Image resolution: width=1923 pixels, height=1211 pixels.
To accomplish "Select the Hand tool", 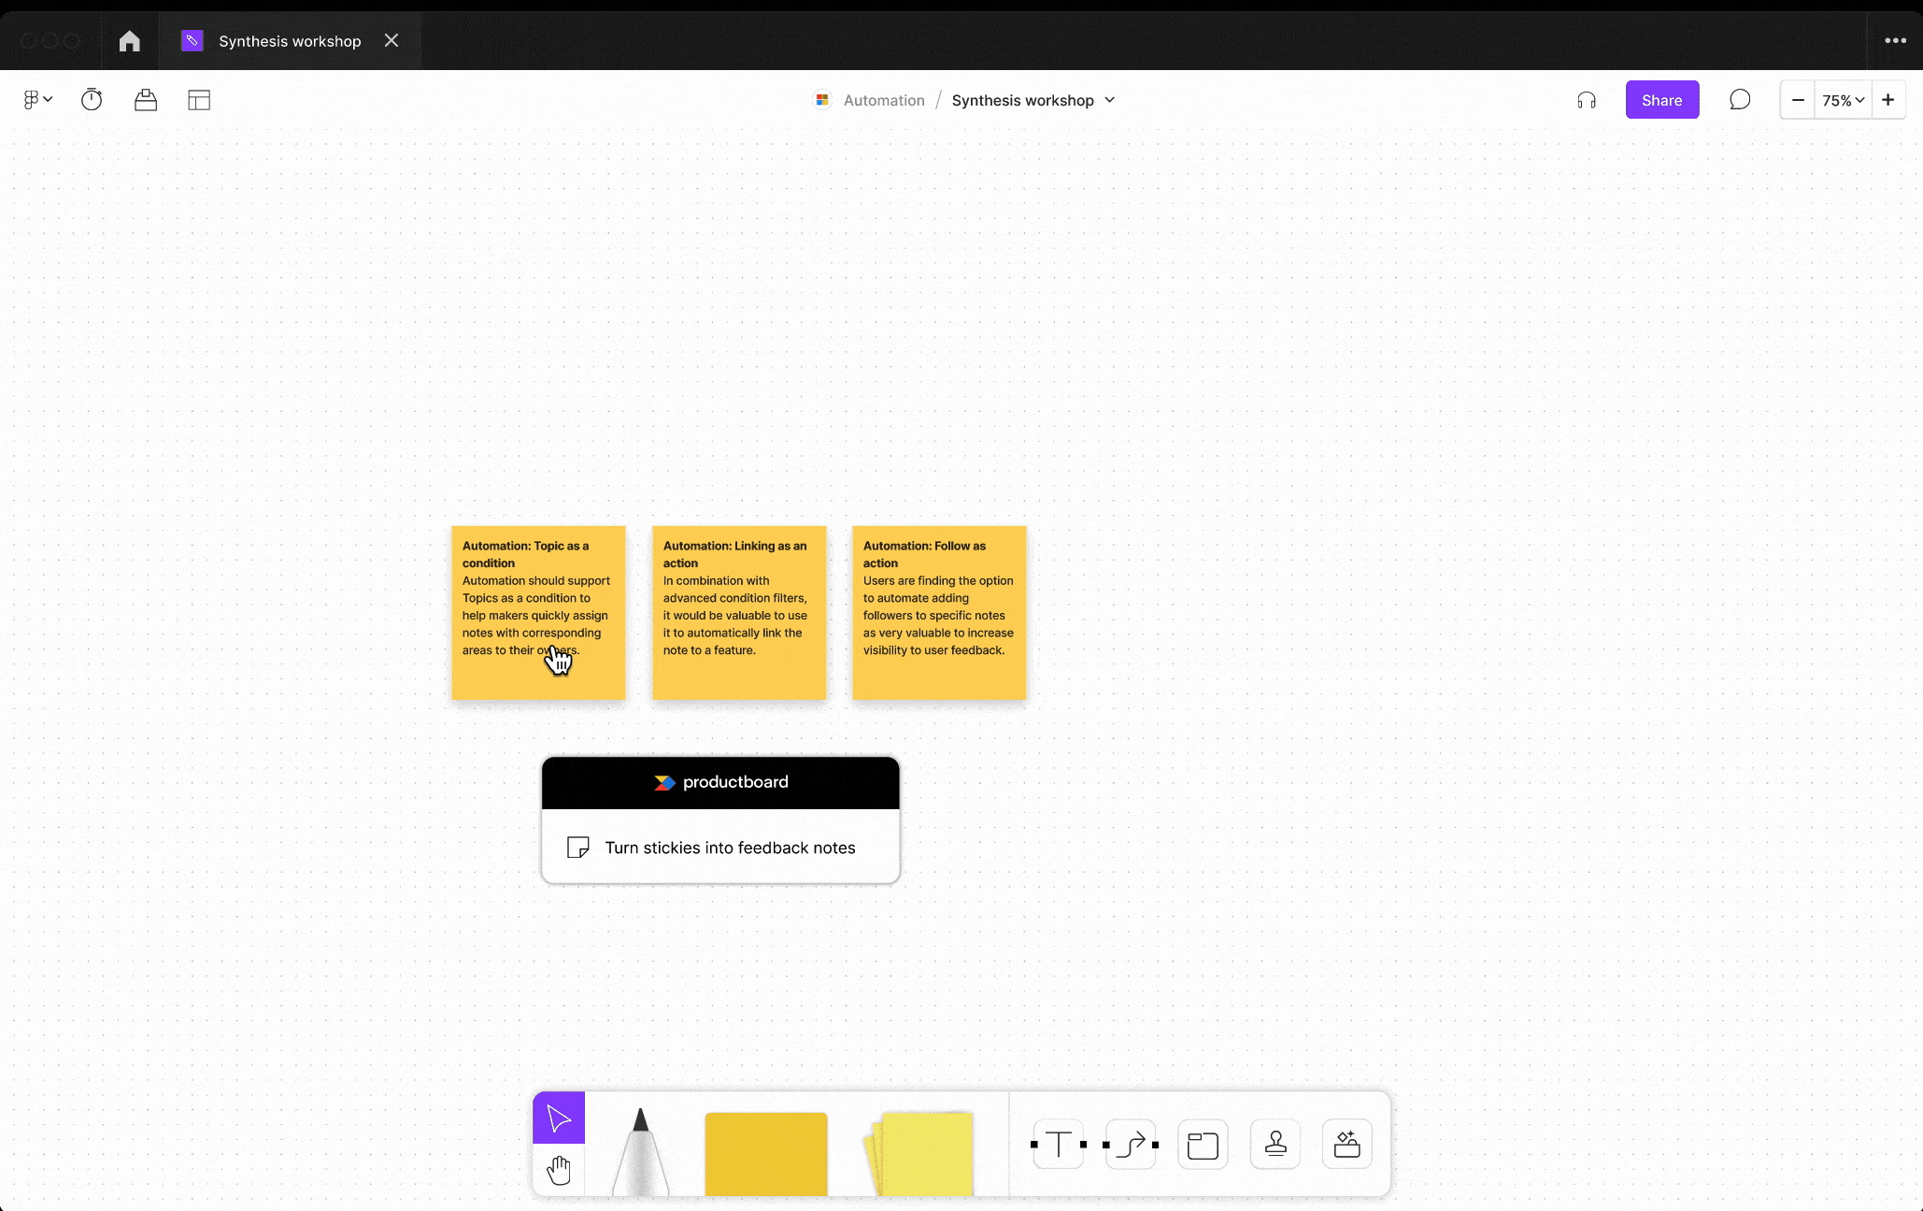I will (x=558, y=1168).
